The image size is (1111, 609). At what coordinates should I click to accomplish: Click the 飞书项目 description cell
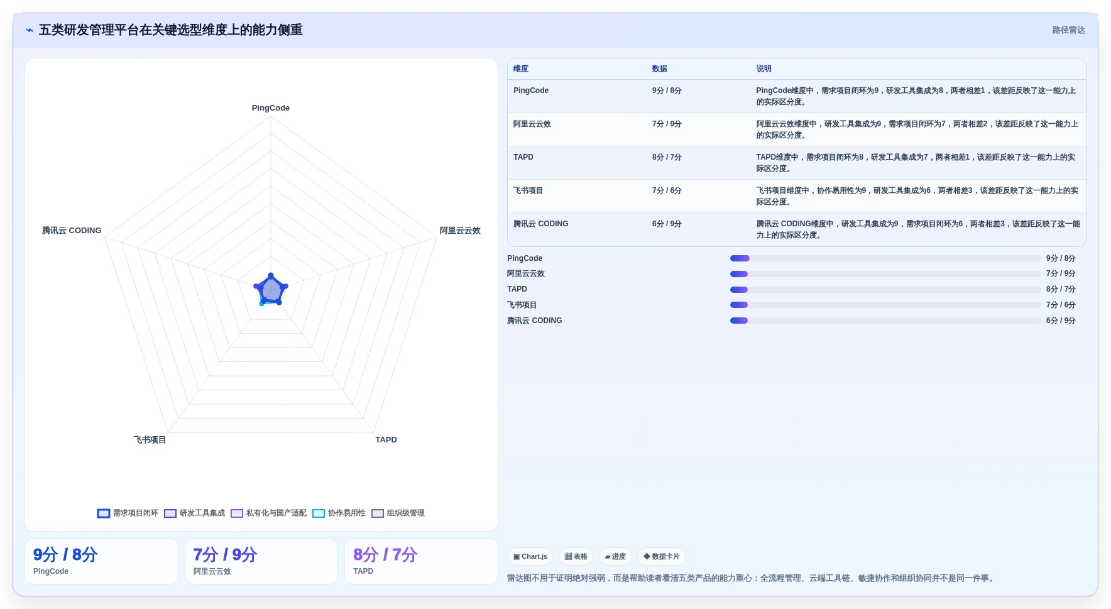(x=917, y=196)
